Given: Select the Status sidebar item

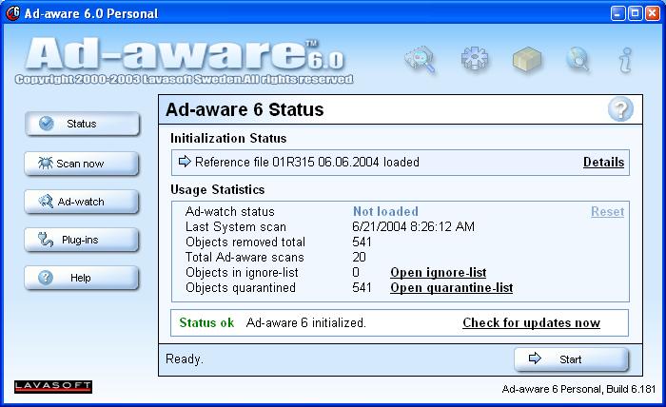Looking at the screenshot, I should pyautogui.click(x=82, y=124).
